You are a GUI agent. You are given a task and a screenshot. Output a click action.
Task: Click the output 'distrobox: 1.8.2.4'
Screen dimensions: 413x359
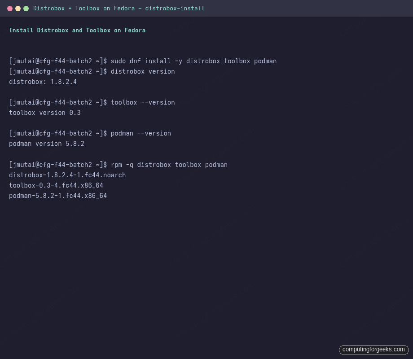pyautogui.click(x=43, y=82)
